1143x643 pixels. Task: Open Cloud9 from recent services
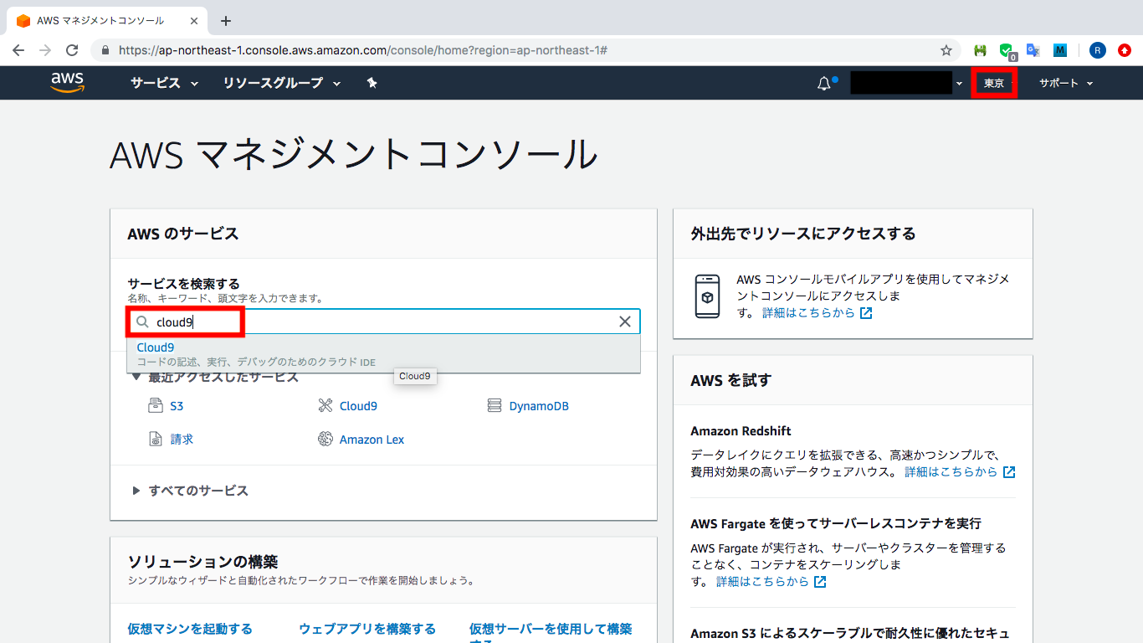click(358, 406)
